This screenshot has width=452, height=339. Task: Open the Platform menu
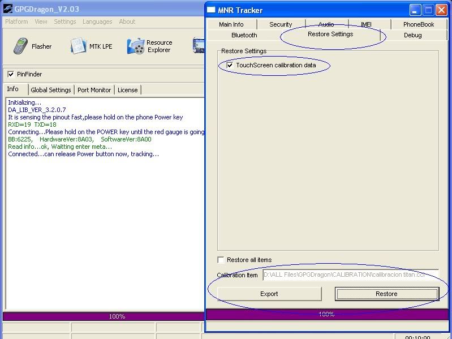16,22
